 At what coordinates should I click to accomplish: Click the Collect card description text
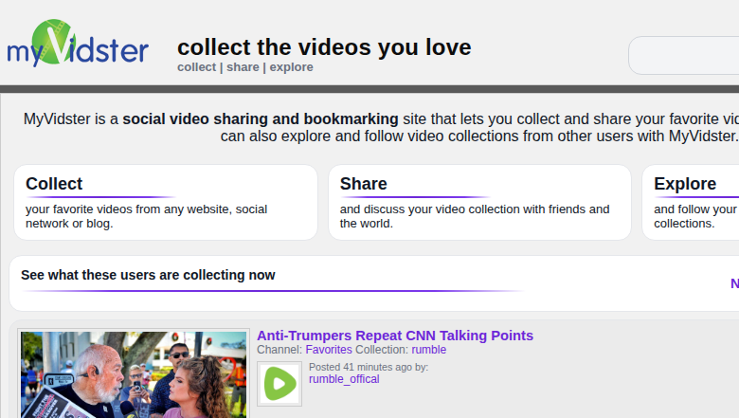pos(146,216)
